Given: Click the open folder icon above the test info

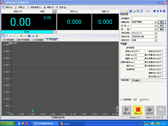Looking at the screenshot, I should pyautogui.click(x=127, y=11).
